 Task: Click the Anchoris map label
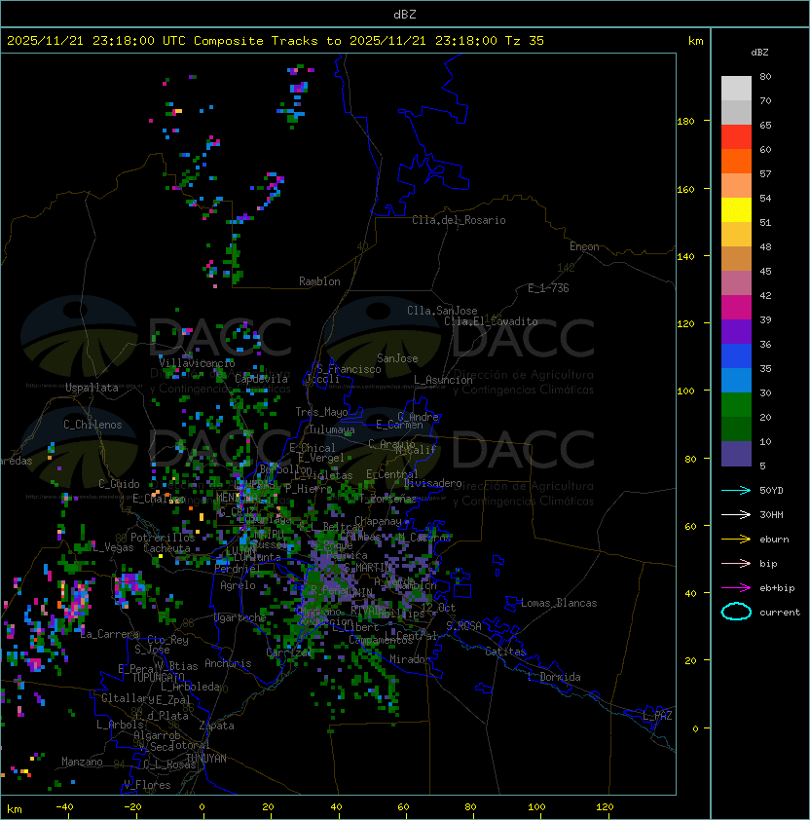[228, 663]
